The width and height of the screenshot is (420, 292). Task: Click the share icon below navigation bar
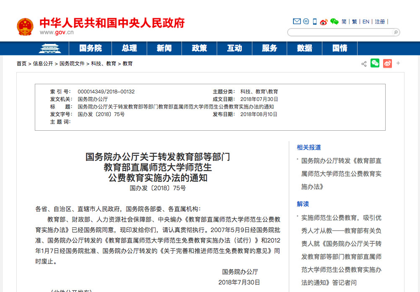coord(364,64)
